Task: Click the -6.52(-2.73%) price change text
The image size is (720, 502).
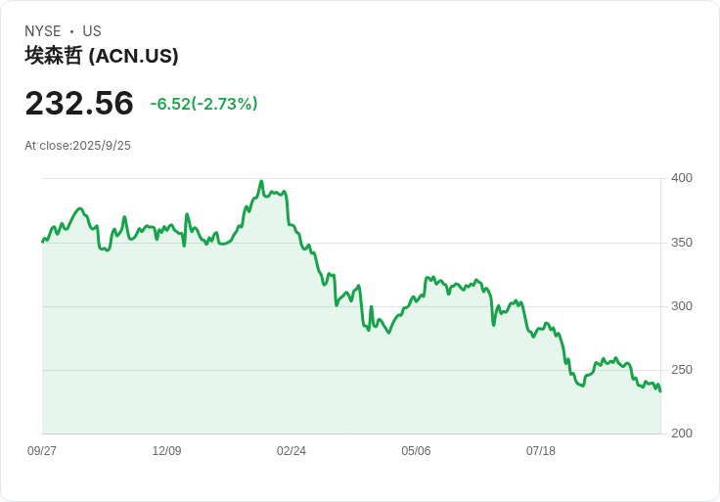Action: (203, 104)
